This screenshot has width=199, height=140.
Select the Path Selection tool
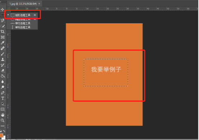(3, 104)
